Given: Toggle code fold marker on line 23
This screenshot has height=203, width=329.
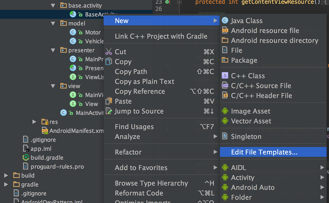Looking at the screenshot, I should tap(179, 2).
